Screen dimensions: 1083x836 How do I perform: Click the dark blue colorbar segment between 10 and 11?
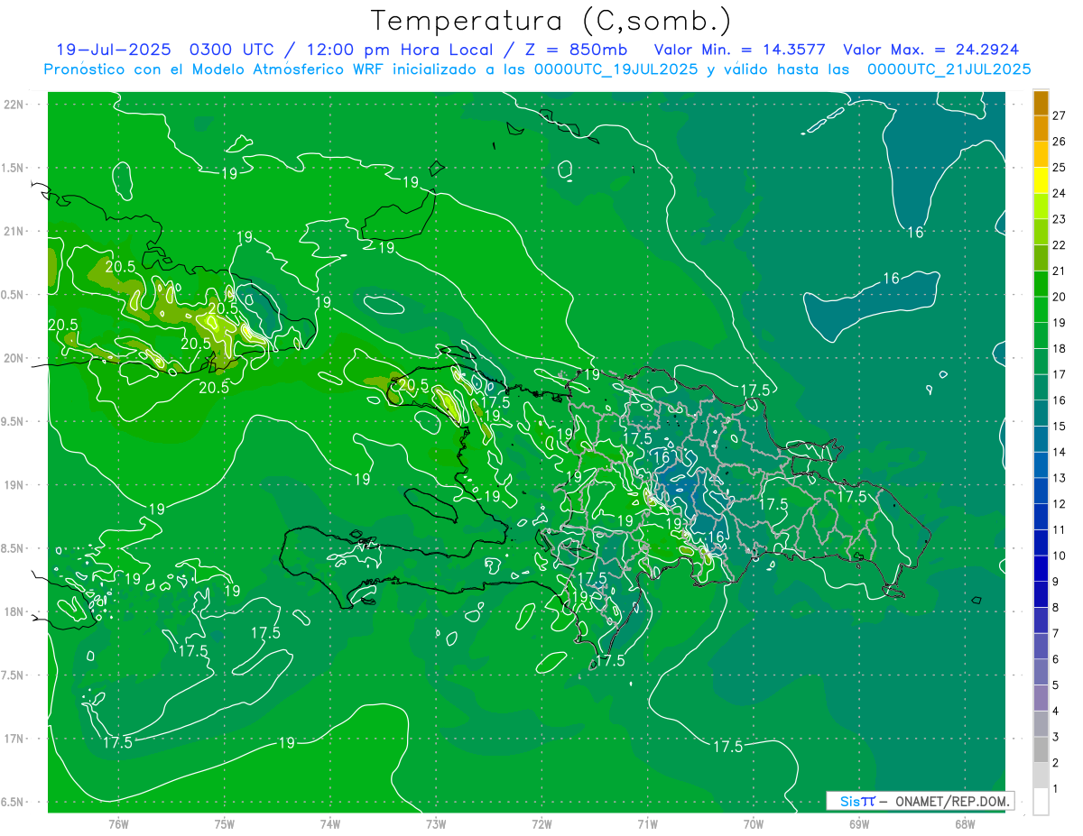tap(1041, 542)
